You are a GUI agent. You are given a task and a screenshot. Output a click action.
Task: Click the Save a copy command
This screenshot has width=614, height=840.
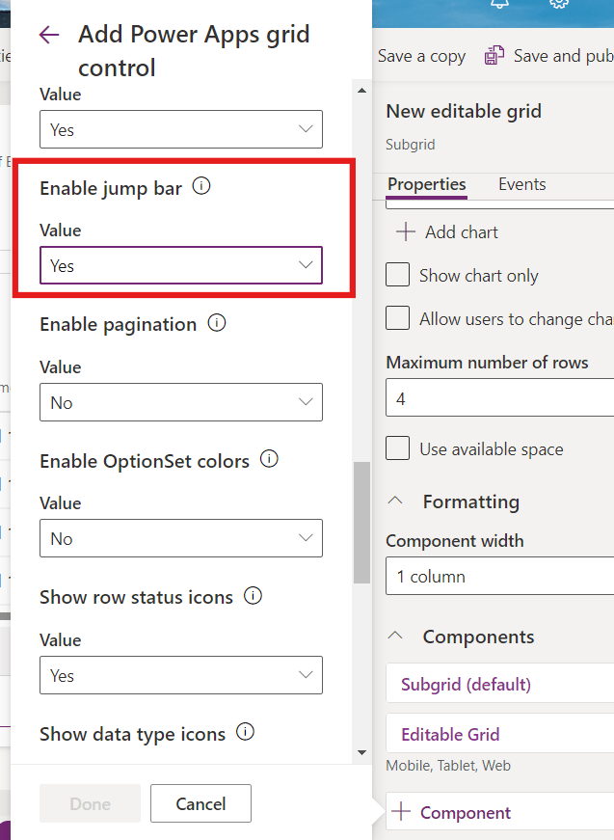[421, 56]
